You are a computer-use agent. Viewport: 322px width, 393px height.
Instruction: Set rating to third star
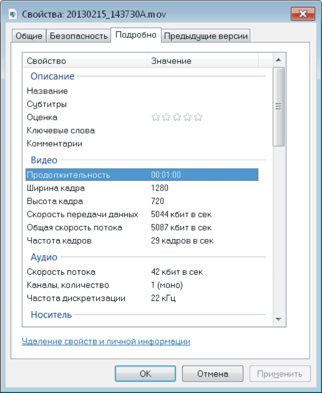[x=177, y=117]
